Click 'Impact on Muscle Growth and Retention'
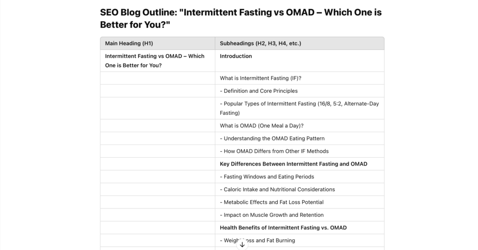Viewport: 478px width, 250px height. coord(272,215)
